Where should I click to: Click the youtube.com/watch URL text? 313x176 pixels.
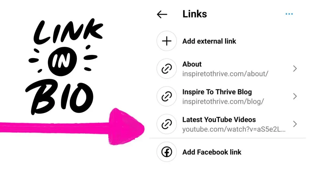(x=234, y=129)
